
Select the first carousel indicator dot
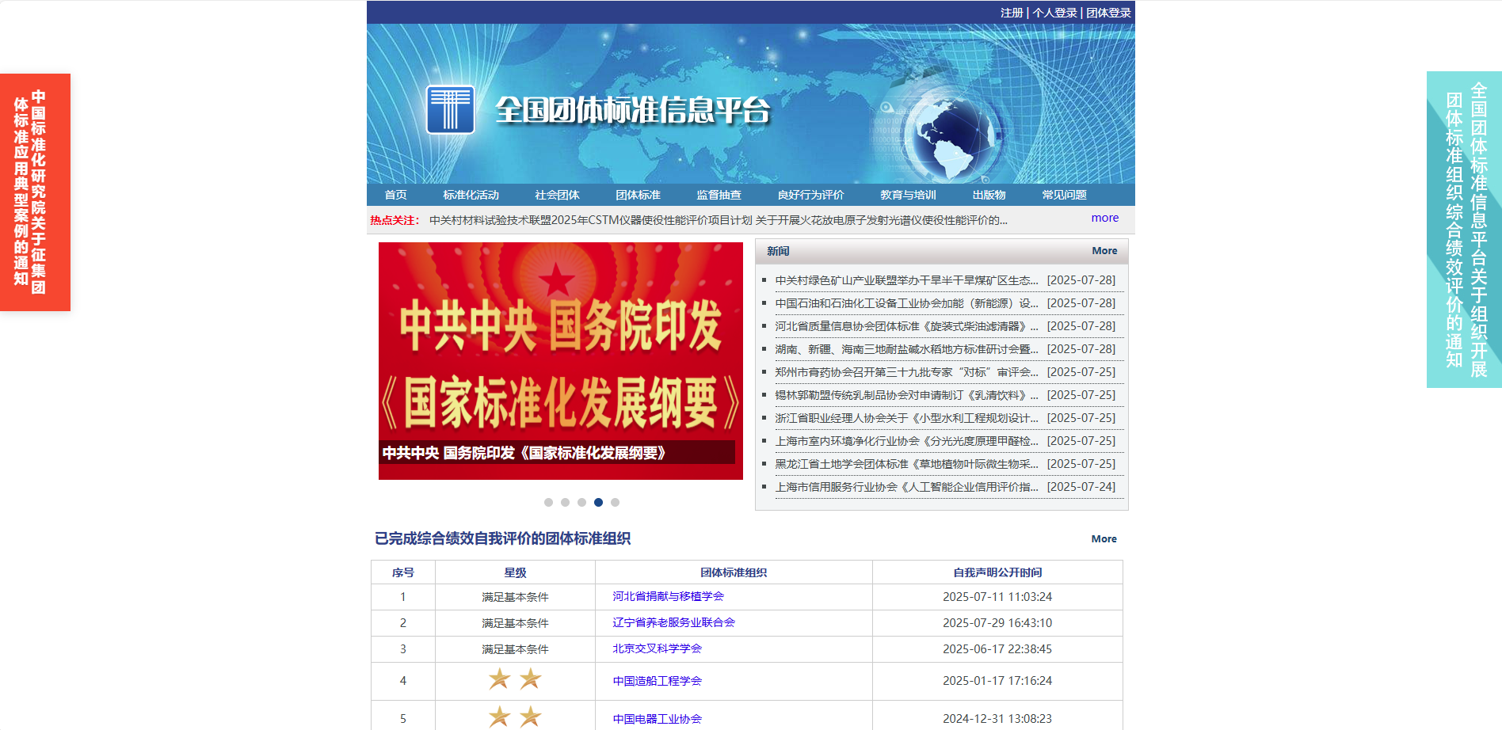(548, 501)
